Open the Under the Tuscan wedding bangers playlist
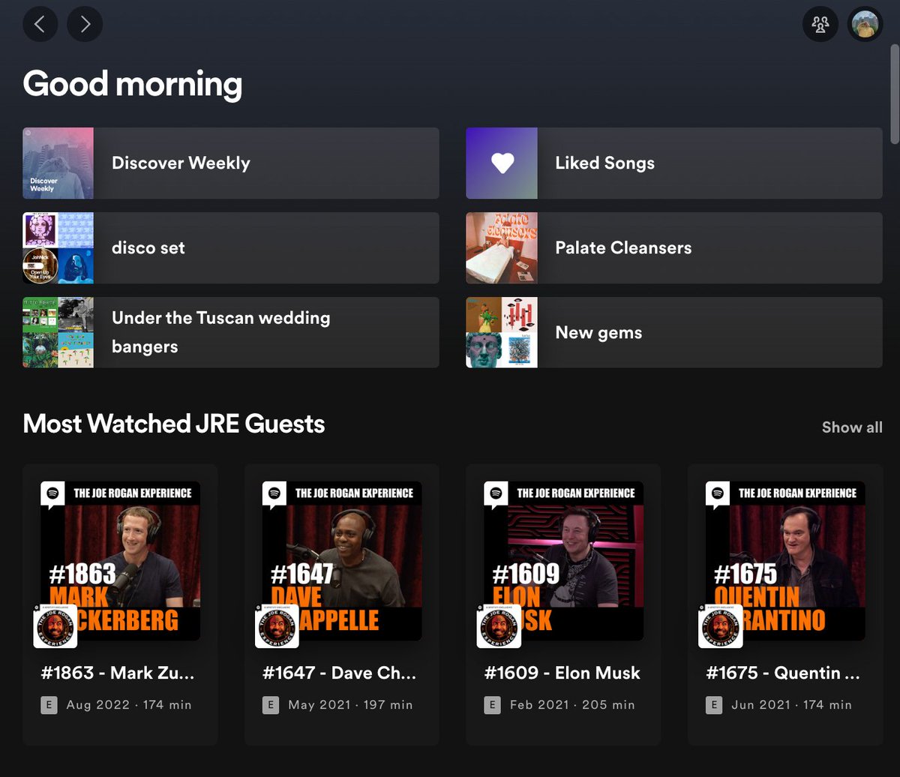 pyautogui.click(x=230, y=332)
